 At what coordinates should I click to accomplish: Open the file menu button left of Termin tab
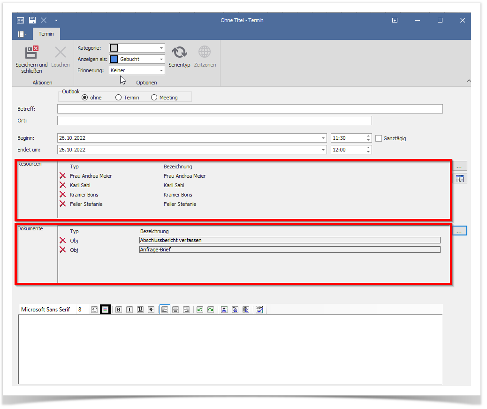tap(22, 34)
